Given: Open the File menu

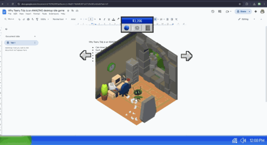Looking at the screenshot, I should (x=9, y=14).
